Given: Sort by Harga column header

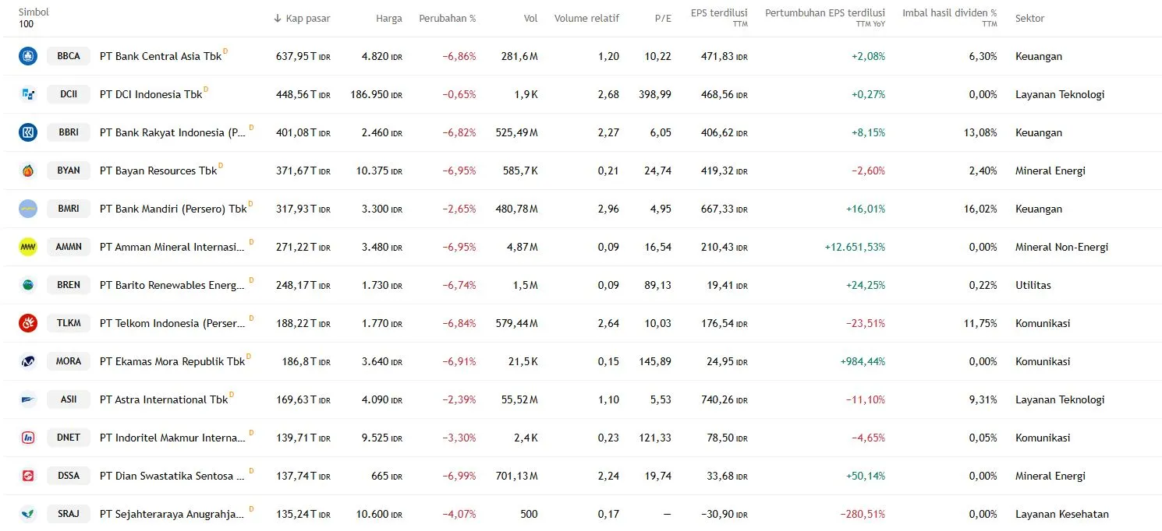Looking at the screenshot, I should click(388, 18).
